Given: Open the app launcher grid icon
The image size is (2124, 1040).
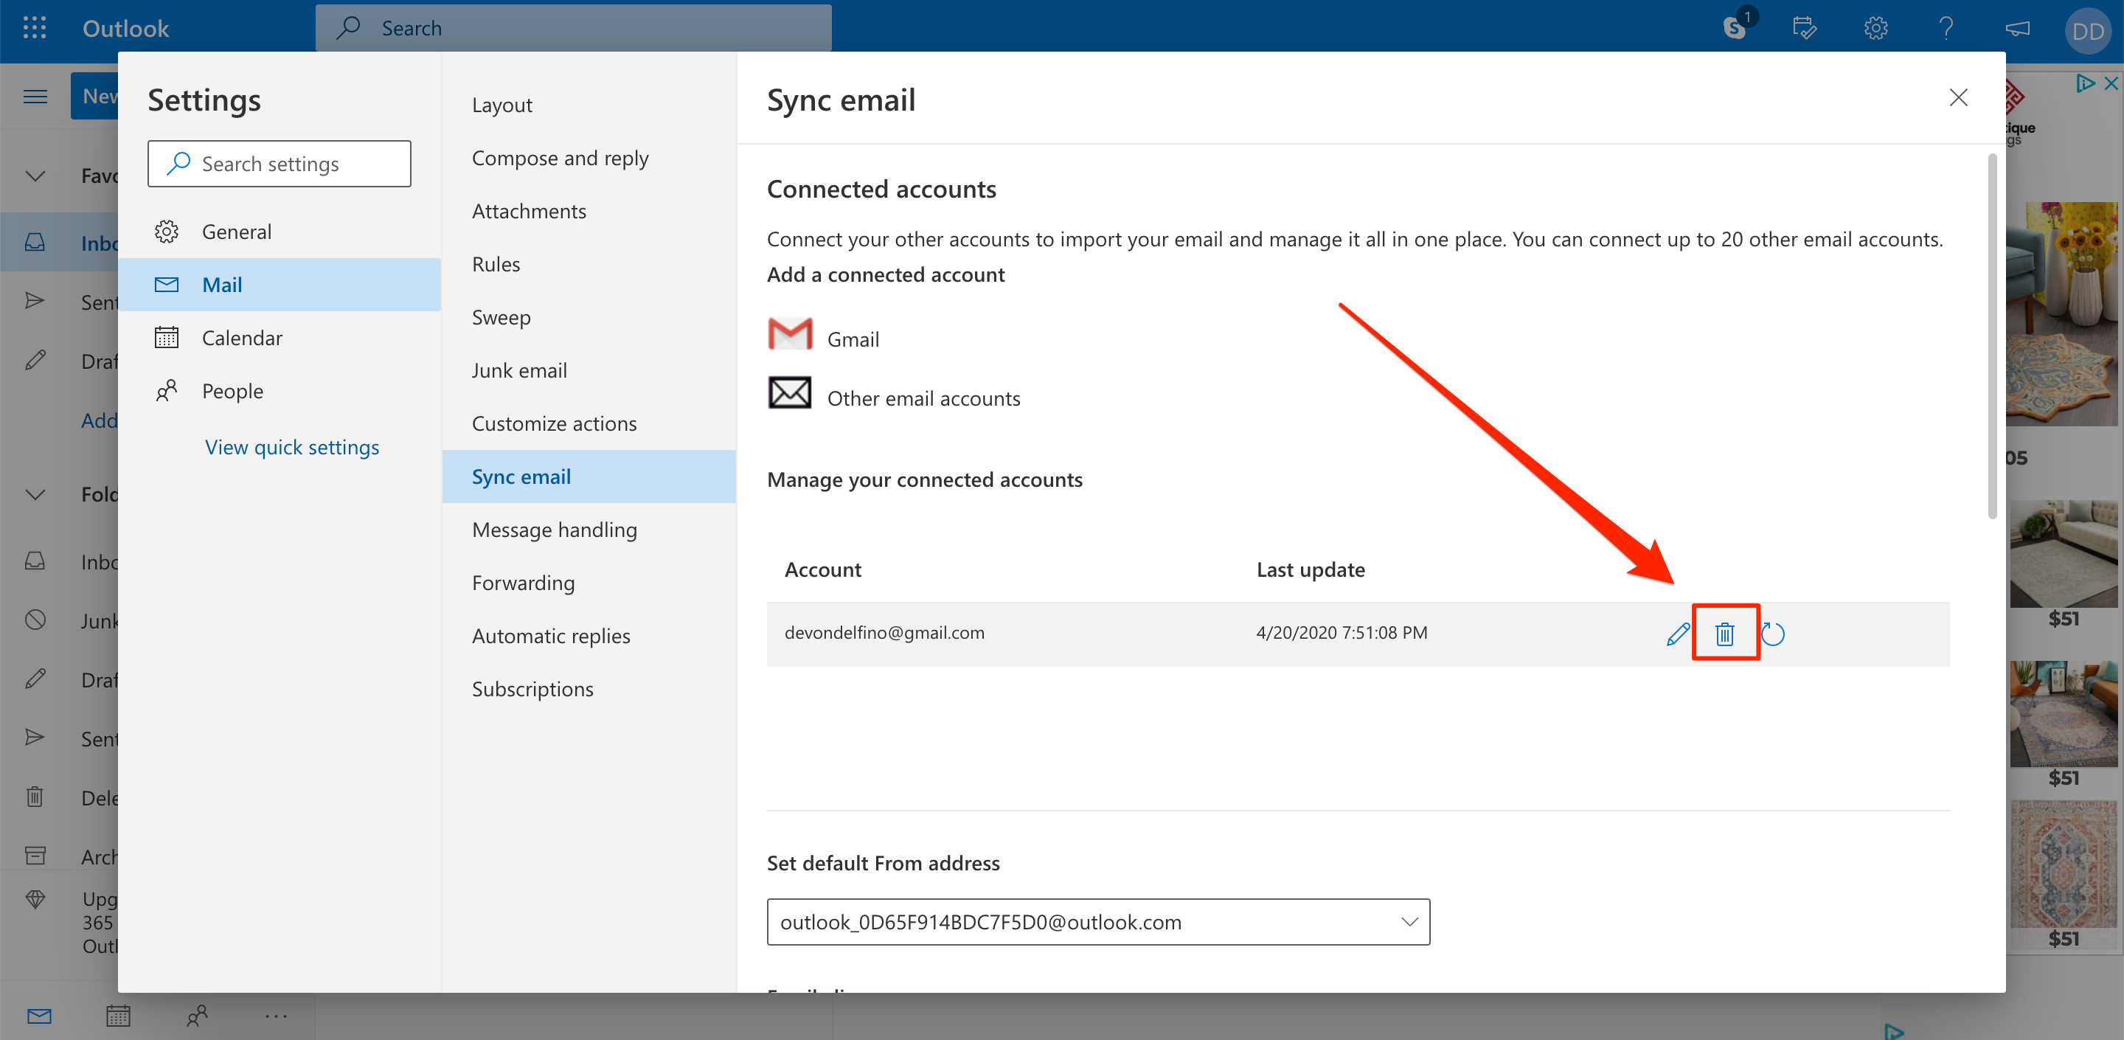Looking at the screenshot, I should 35,28.
